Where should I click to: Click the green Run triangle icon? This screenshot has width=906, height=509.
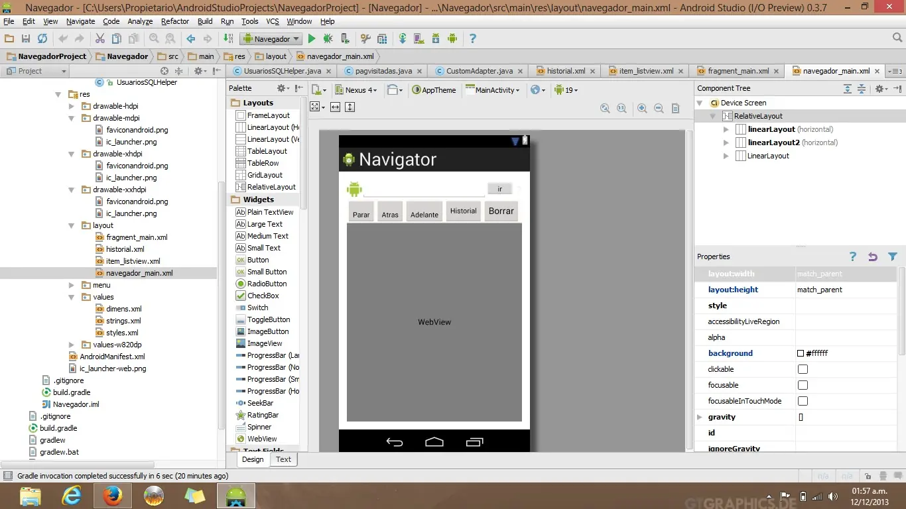point(312,39)
